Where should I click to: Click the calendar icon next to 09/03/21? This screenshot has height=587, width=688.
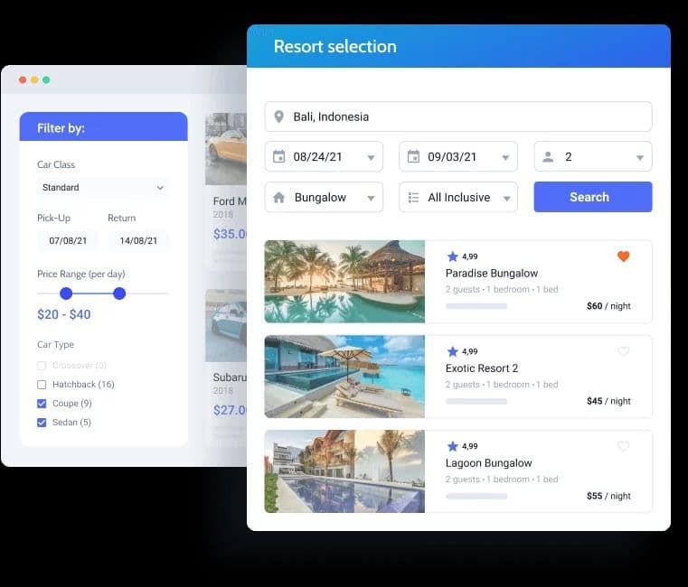[413, 156]
